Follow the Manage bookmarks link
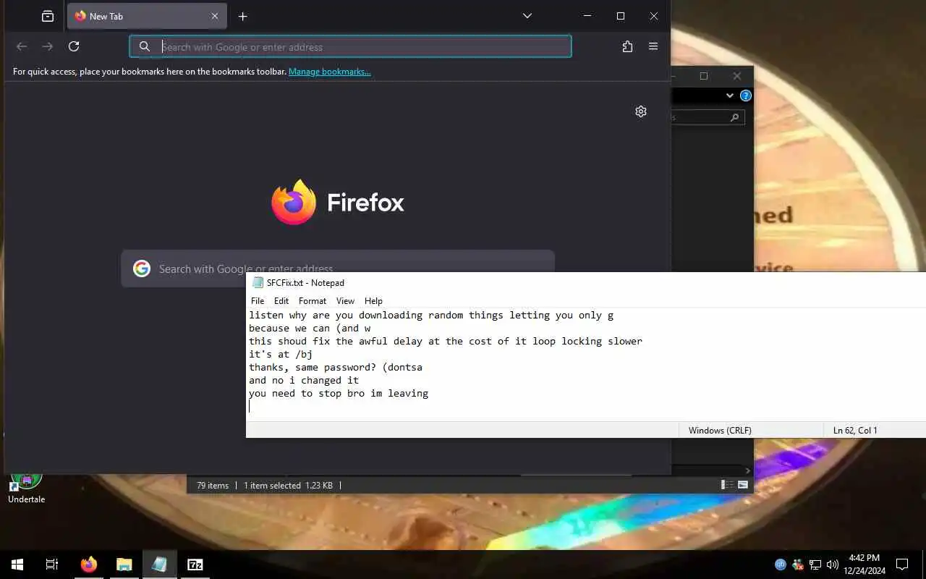 coord(329,72)
